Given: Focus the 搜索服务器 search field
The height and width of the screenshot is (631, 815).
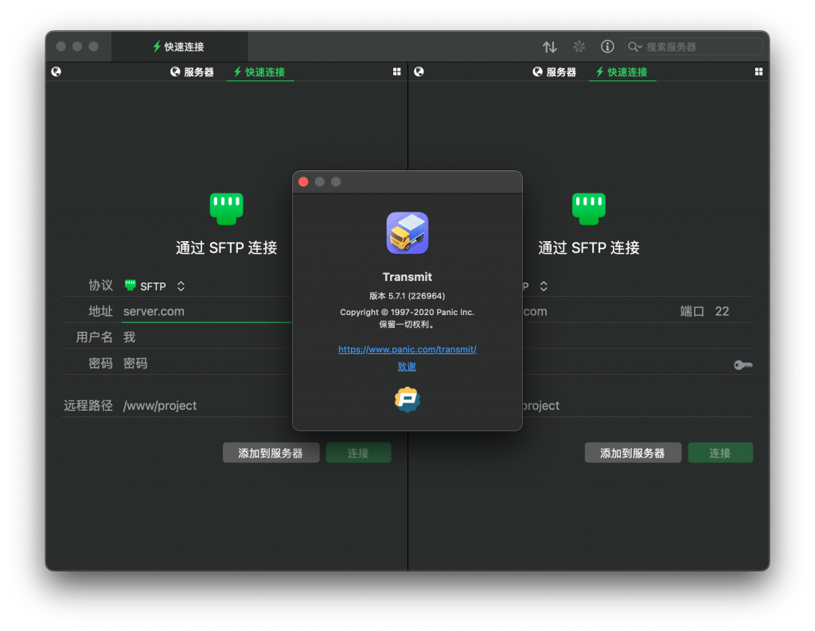Looking at the screenshot, I should pos(693,47).
